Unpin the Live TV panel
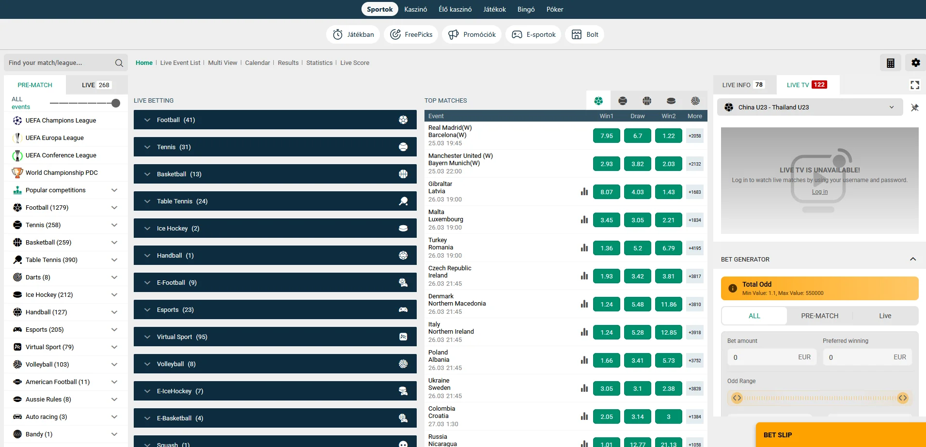 [914, 108]
